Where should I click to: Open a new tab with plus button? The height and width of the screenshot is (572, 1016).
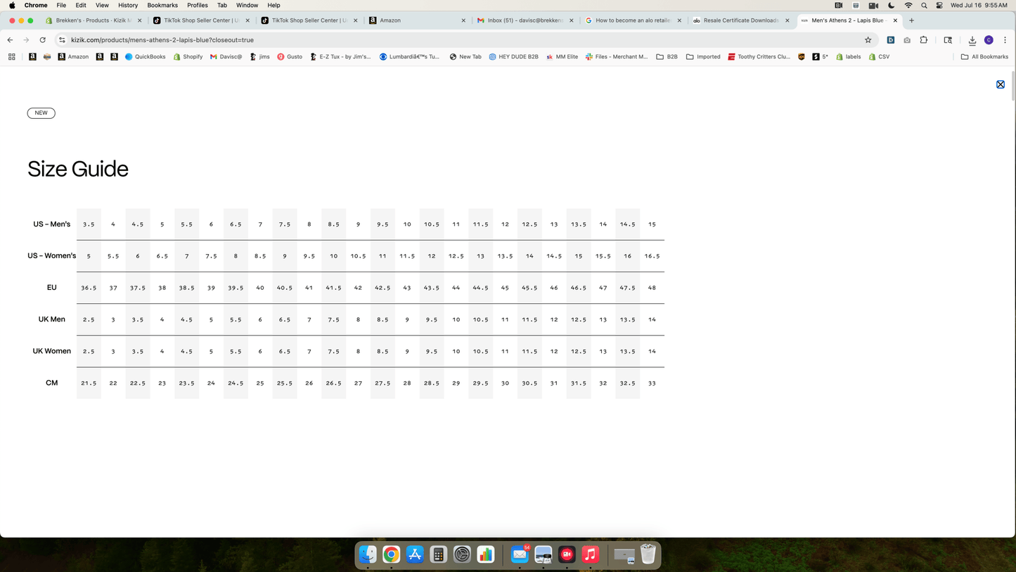pyautogui.click(x=911, y=20)
